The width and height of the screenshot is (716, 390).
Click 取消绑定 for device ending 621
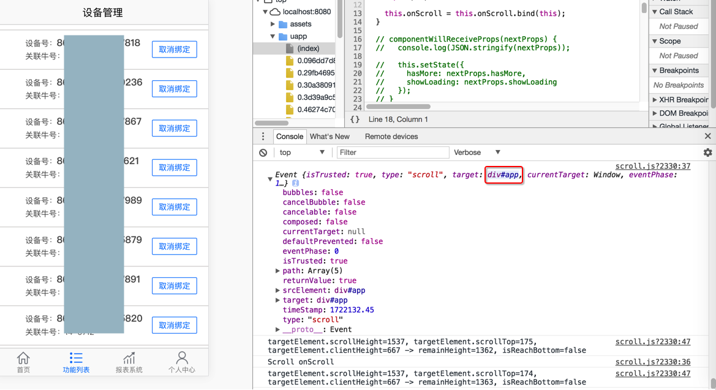tap(175, 168)
